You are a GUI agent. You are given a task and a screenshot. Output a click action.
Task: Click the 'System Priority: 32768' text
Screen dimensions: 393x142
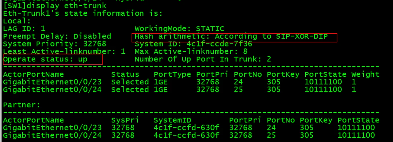54,44
